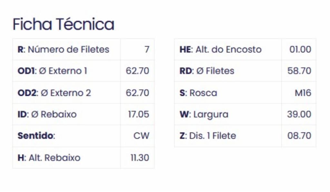Click the Número de Filetes value 7
330x192 pixels.
coord(147,50)
